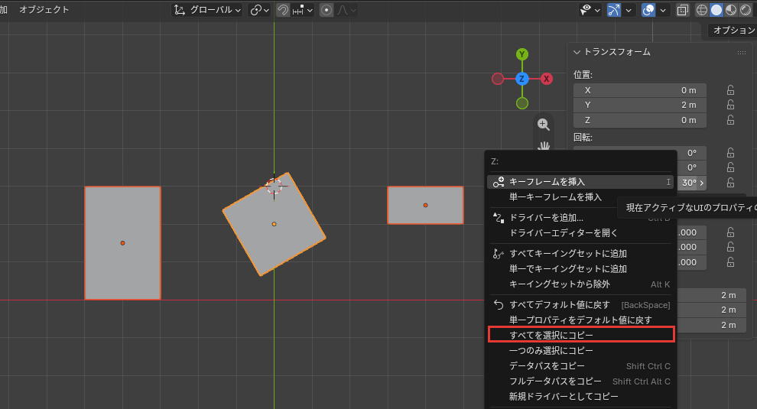Choose キーイングセットから除外

[x=580, y=284]
